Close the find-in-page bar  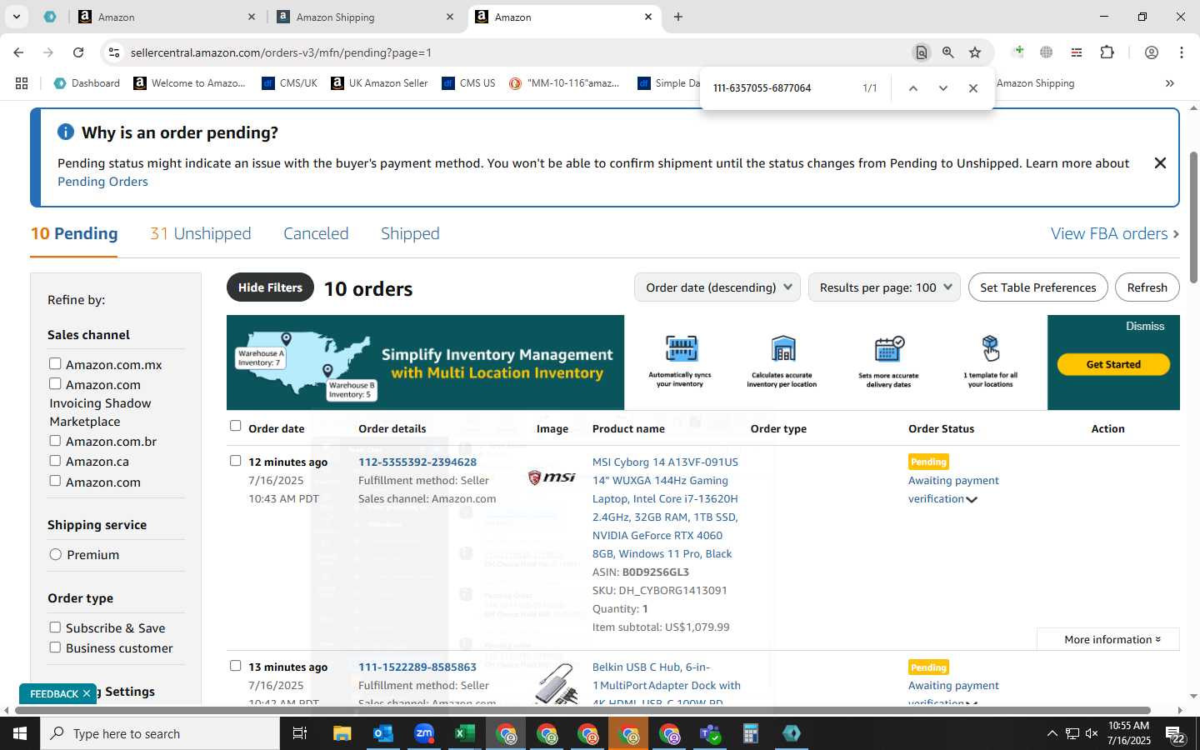tap(972, 88)
